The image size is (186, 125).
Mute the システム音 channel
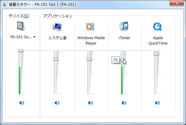tap(57, 103)
